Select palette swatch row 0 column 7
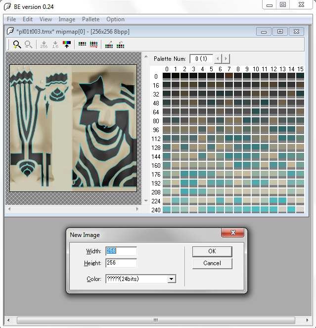Image resolution: width=316 pixels, height=328 pixels. [229, 76]
